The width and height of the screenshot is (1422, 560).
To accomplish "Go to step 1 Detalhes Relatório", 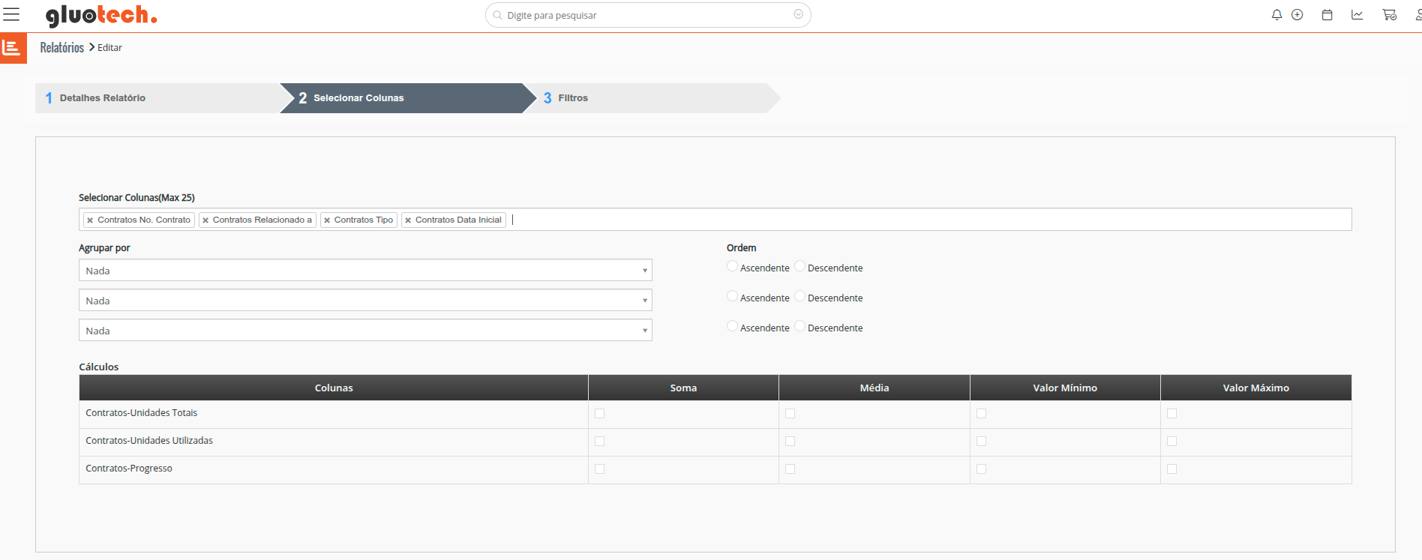I will (103, 98).
